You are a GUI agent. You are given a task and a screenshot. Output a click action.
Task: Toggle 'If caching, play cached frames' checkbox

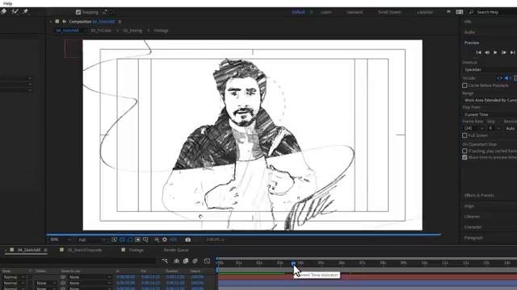[x=464, y=151]
